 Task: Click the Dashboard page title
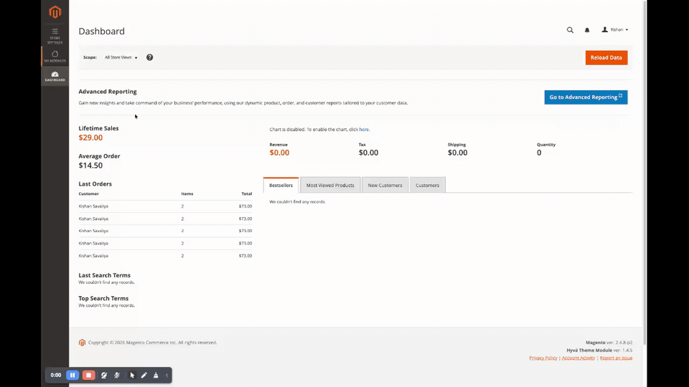pos(101,31)
